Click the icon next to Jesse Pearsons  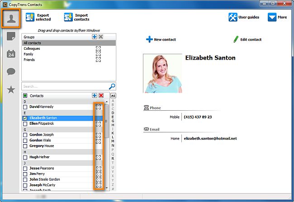[x=99, y=169]
